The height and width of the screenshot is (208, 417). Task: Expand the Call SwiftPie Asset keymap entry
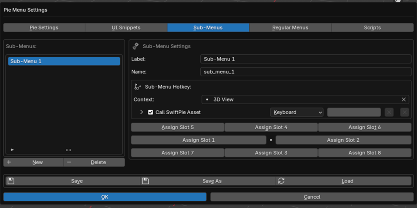141,112
